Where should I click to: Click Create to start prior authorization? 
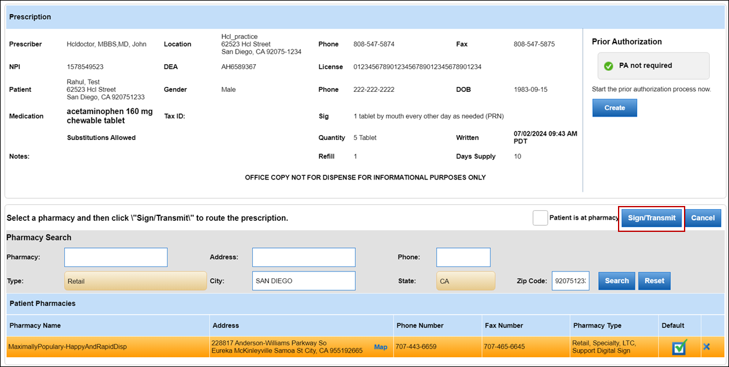pyautogui.click(x=614, y=108)
